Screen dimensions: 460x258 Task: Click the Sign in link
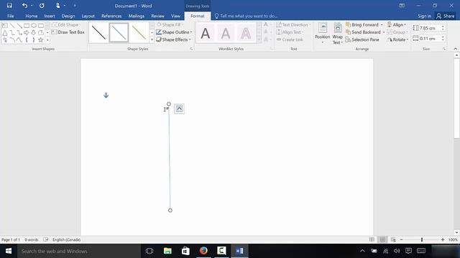coord(424,16)
